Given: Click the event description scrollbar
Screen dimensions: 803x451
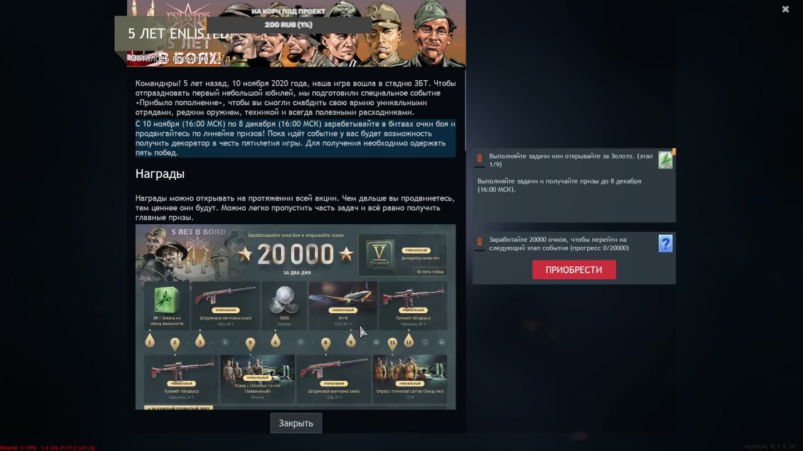Looking at the screenshot, I should 465,110.
